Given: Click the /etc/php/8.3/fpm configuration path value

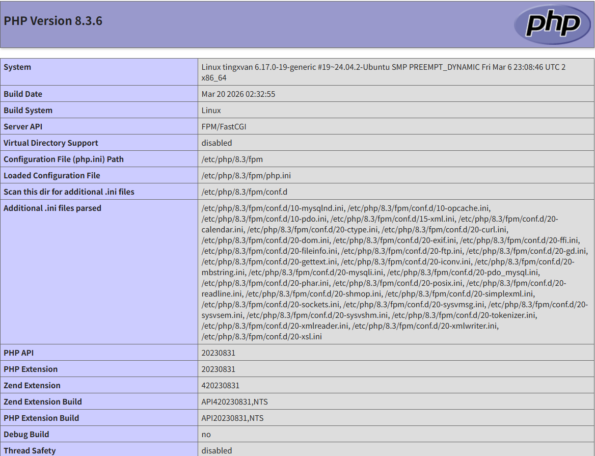Looking at the screenshot, I should tap(232, 159).
